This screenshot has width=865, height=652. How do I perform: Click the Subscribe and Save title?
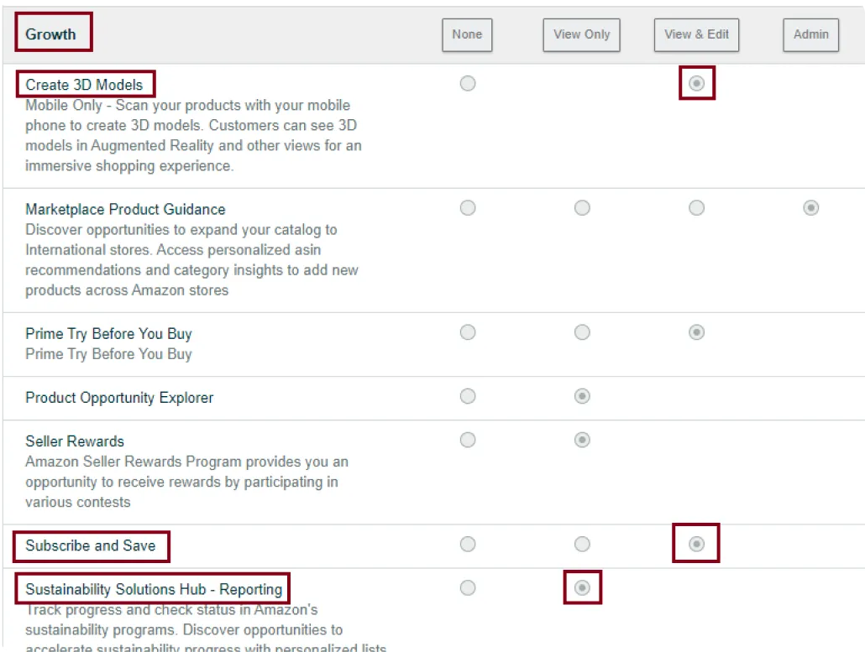coord(91,545)
